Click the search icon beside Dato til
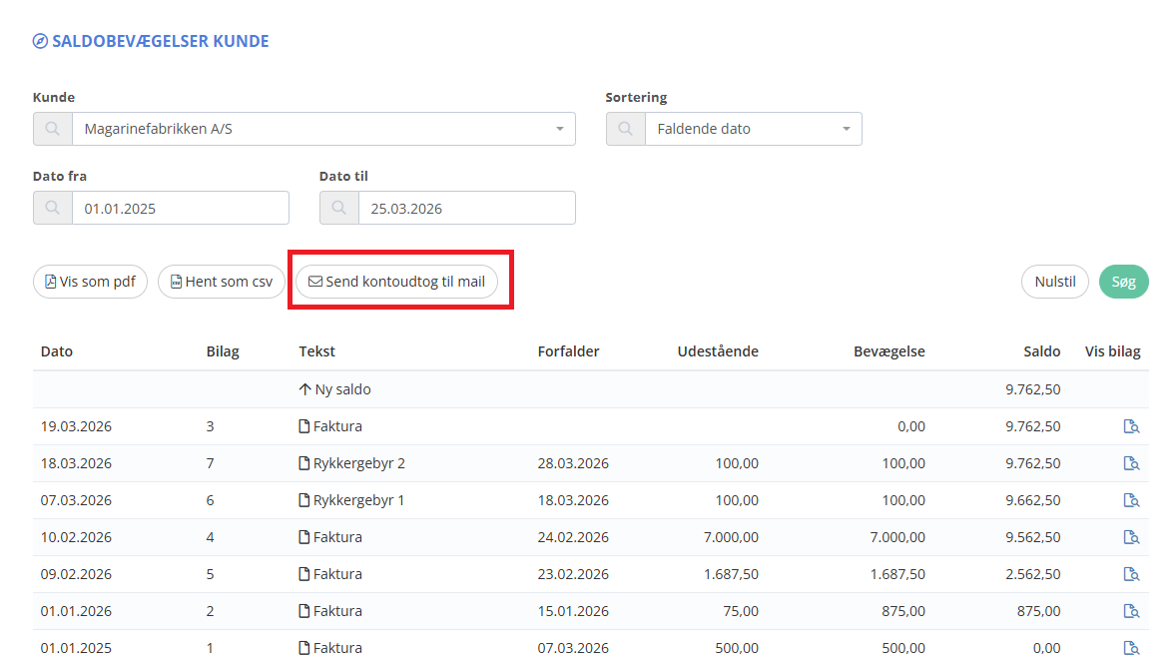1173x666 pixels. (x=339, y=208)
